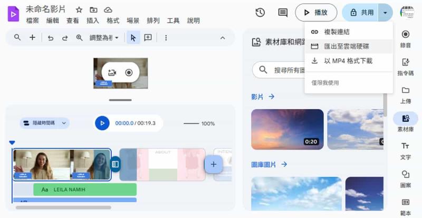Open 排列 menu
Screen dimensions: 422x218
click(153, 21)
